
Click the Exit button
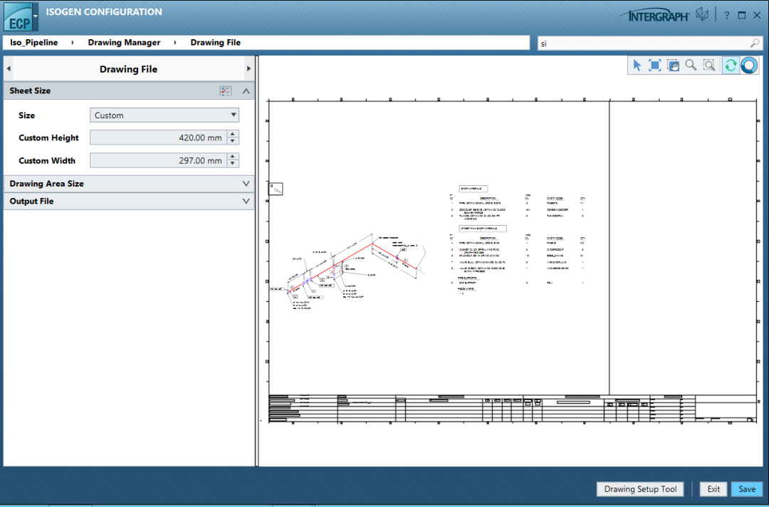(713, 489)
